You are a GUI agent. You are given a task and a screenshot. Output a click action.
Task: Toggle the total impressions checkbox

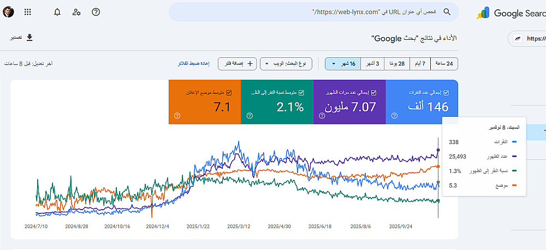pyautogui.click(x=374, y=92)
